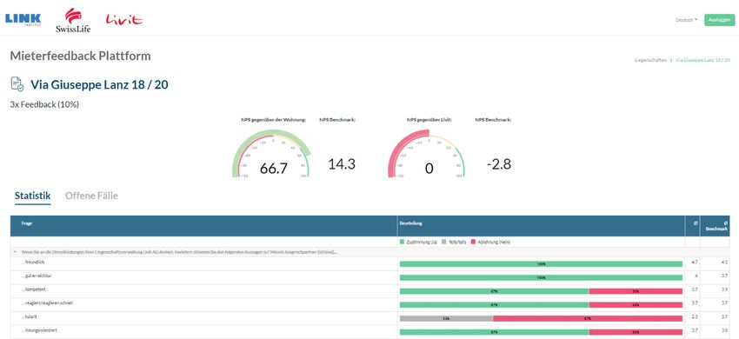This screenshot has width=739, height=339.
Task: Click the Via Giuseppe Lanz 18 / 20 heading
Action: coord(99,85)
